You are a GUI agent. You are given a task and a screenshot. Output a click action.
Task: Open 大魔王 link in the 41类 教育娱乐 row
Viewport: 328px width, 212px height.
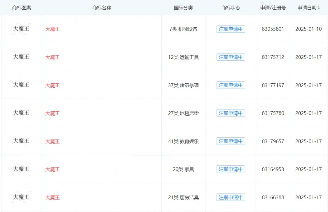click(x=53, y=141)
